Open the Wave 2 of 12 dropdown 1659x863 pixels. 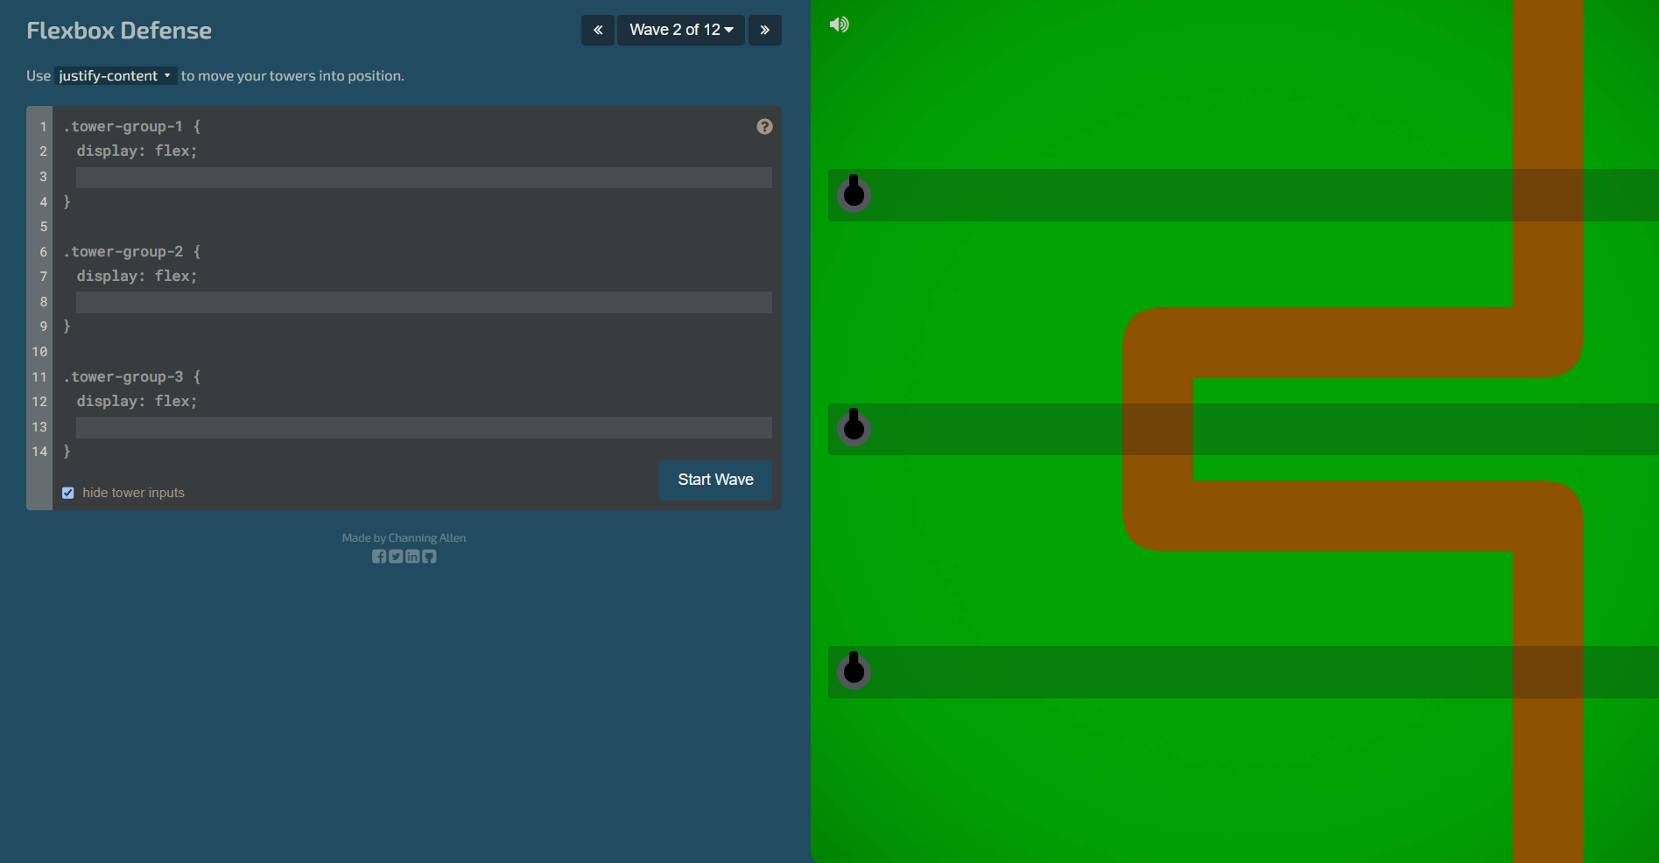[x=681, y=30]
